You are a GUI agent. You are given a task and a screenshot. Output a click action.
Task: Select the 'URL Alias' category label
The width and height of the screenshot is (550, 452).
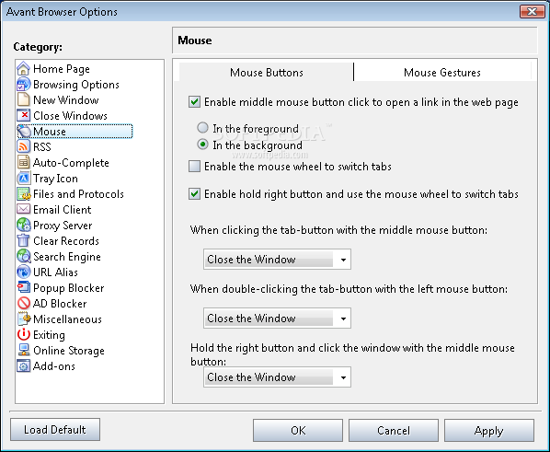coord(55,272)
